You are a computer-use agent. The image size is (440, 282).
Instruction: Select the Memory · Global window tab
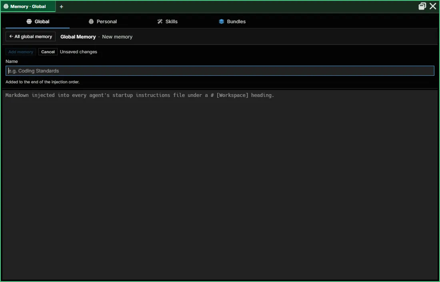point(28,6)
